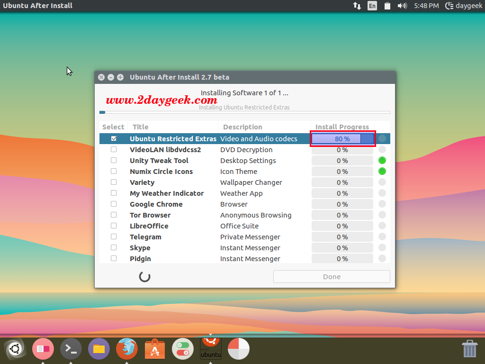The width and height of the screenshot is (485, 364).
Task: Click the Anonymous Browsing description
Action: point(256,215)
